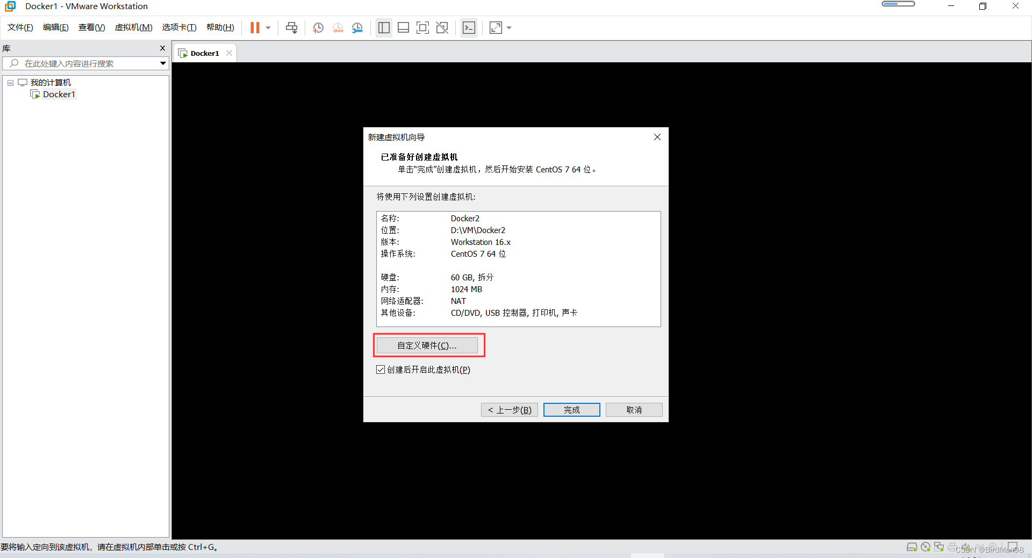Click the Docker2 name value
This screenshot has width=1032, height=558.
(x=465, y=219)
